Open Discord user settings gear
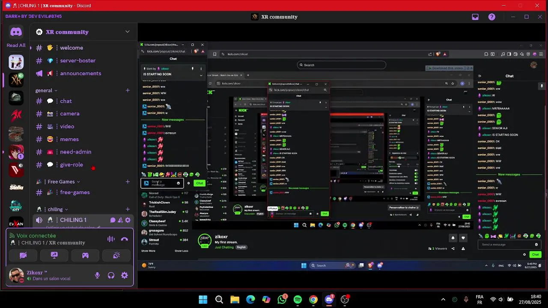548x308 pixels. pyautogui.click(x=125, y=275)
